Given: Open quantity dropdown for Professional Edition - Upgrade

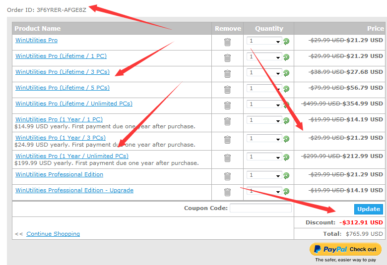Looking at the screenshot, I should pyautogui.click(x=264, y=191).
